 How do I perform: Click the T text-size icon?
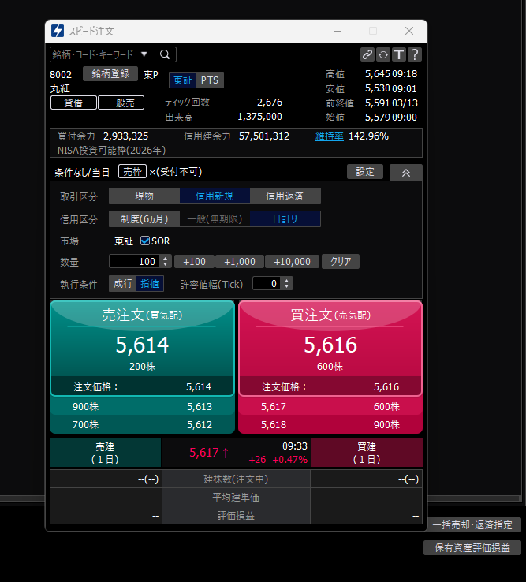pos(399,54)
